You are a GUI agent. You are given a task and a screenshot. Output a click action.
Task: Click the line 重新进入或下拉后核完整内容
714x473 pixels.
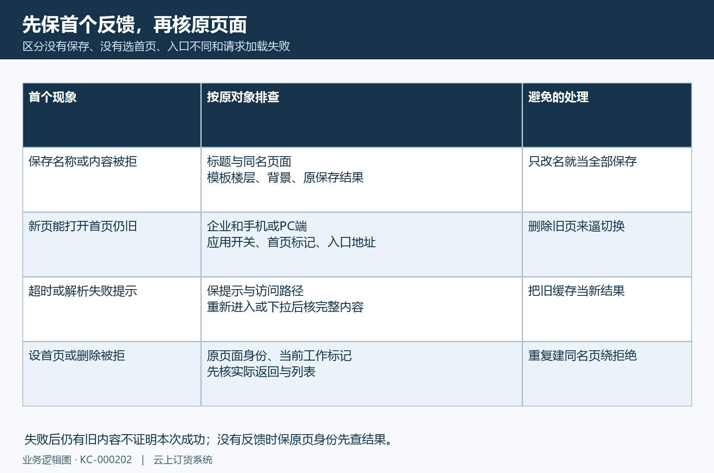(x=285, y=307)
